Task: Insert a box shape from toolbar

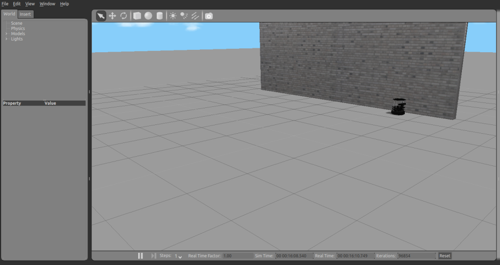Action: 137,16
